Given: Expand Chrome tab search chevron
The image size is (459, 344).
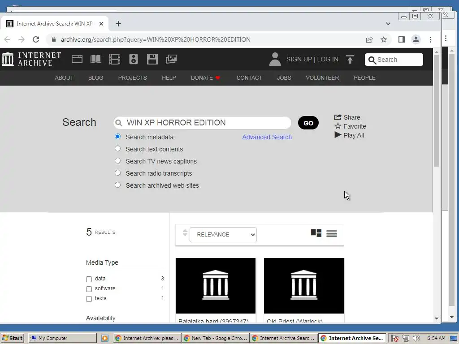Looking at the screenshot, I should tap(388, 24).
